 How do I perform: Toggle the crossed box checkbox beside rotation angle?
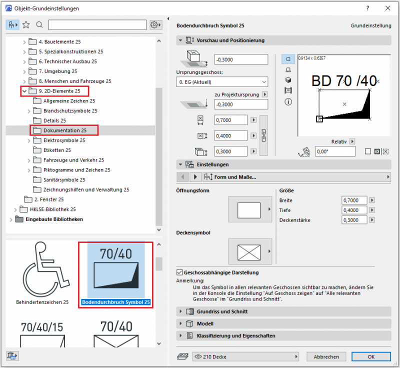click(377, 151)
